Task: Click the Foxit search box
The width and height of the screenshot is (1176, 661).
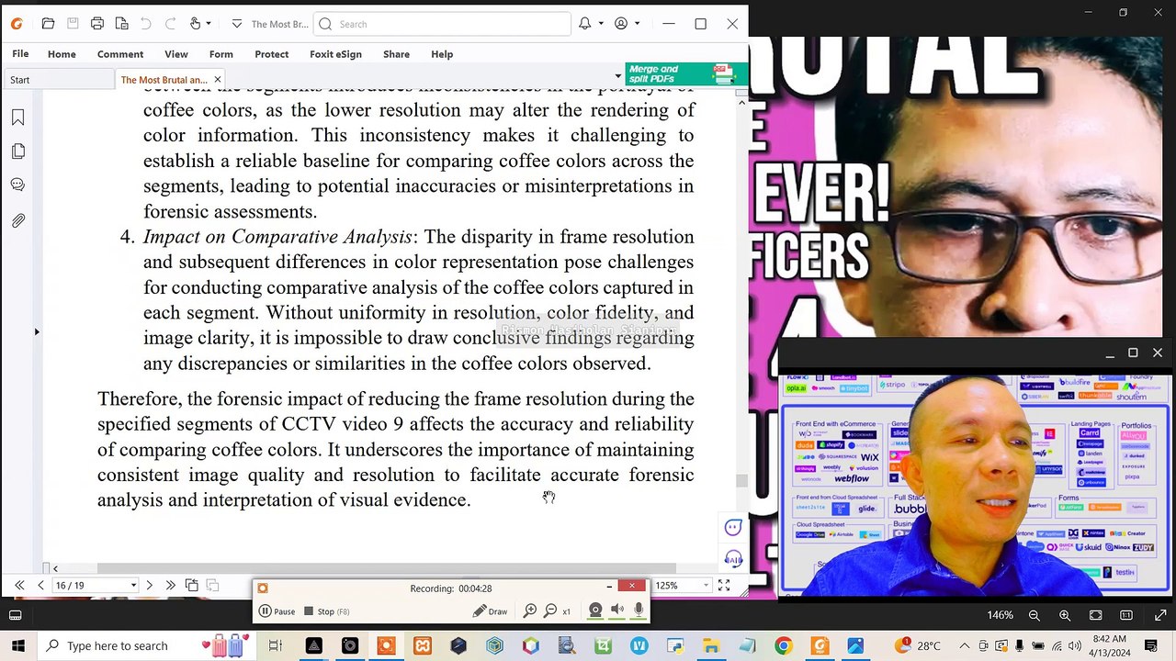Action: coord(442,24)
